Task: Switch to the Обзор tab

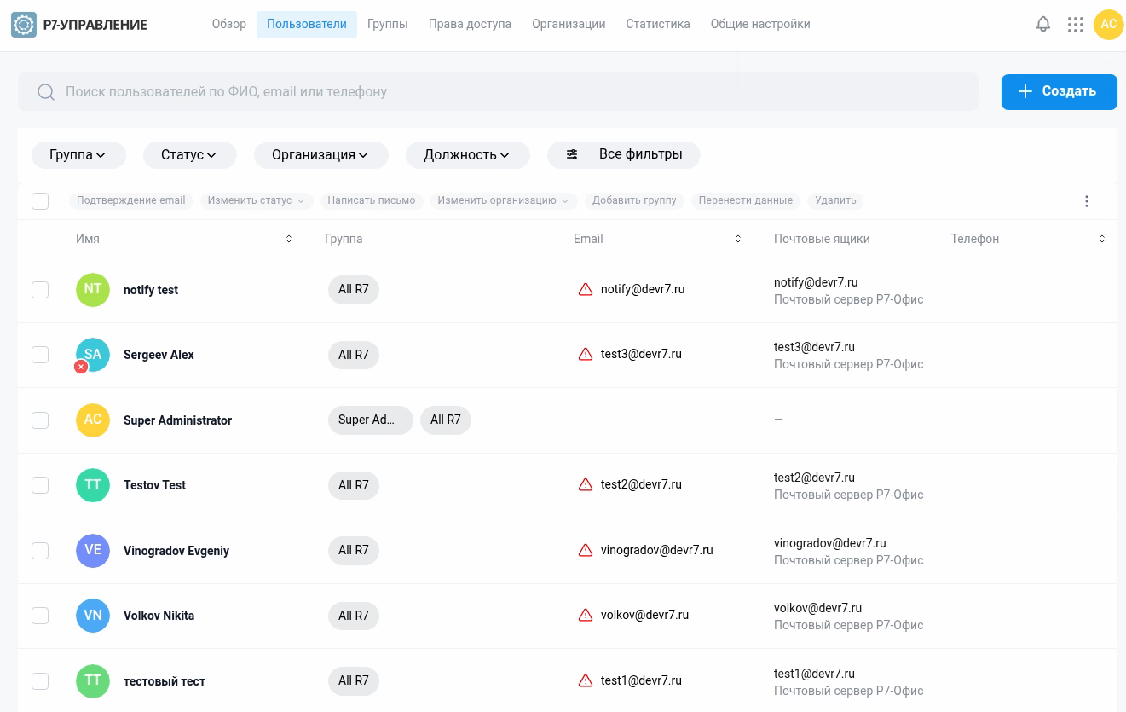Action: pos(229,25)
